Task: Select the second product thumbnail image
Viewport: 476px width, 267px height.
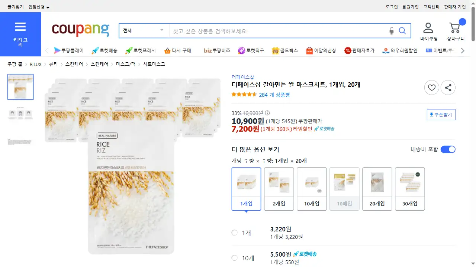Action: 20,114
